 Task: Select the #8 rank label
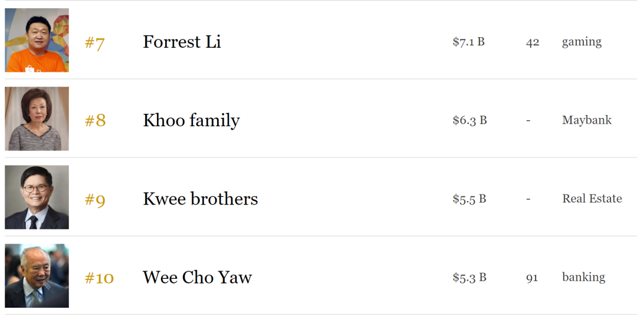click(95, 121)
